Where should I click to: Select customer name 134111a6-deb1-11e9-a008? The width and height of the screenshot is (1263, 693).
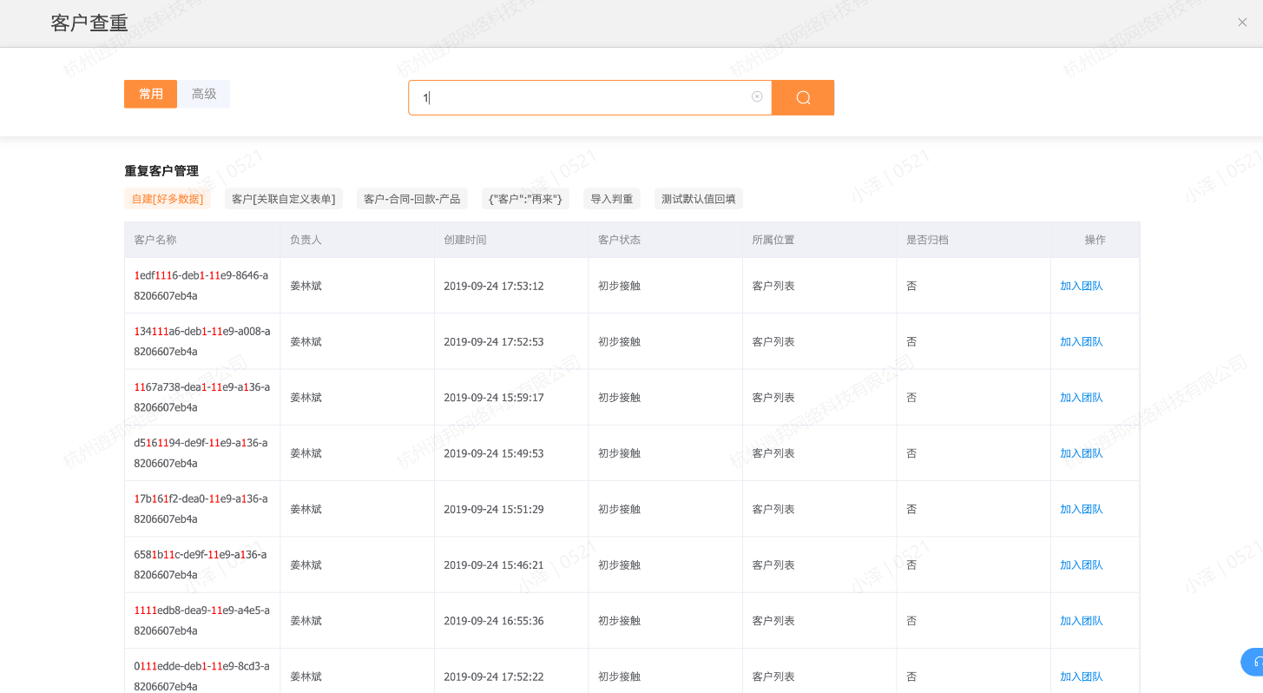202,341
